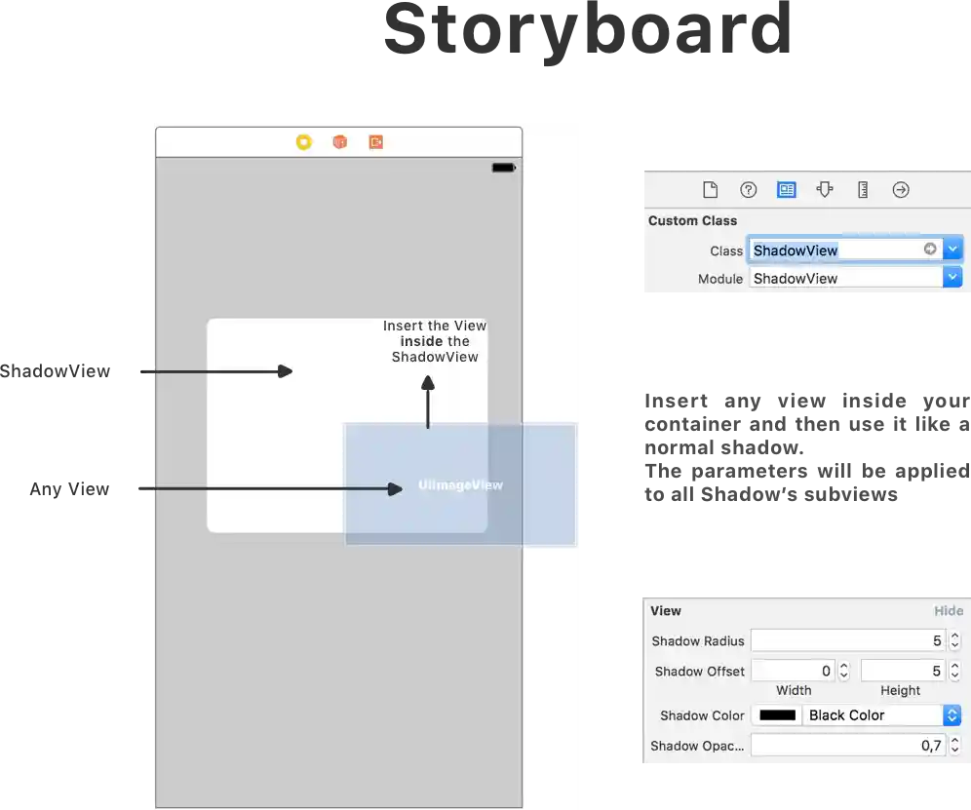Click the Shadow Color label
The height and width of the screenshot is (810, 971).
tap(702, 715)
